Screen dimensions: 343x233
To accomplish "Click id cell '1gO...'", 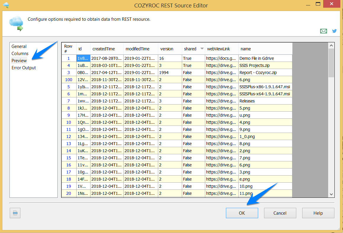I will click(x=83, y=129).
